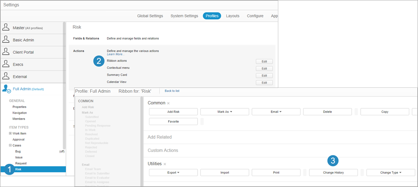Click the Add Related section header

pos(160,137)
